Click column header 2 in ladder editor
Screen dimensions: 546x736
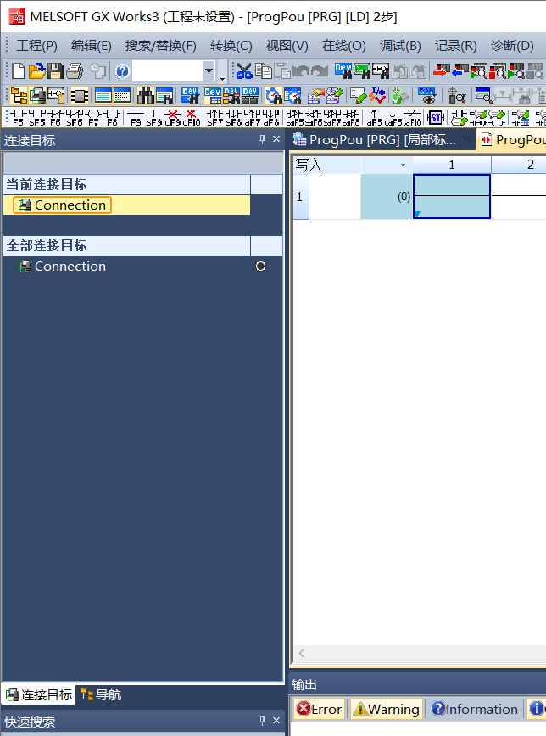531,165
